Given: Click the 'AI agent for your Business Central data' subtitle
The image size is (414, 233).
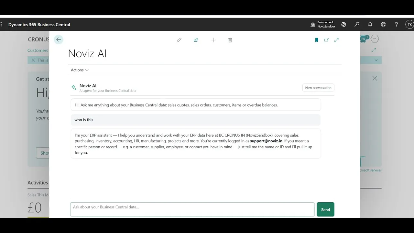Looking at the screenshot, I should [108, 91].
